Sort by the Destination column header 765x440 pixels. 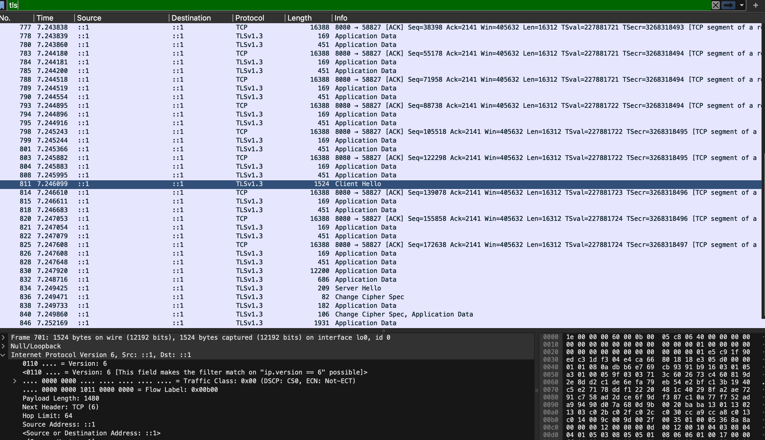(x=201, y=18)
